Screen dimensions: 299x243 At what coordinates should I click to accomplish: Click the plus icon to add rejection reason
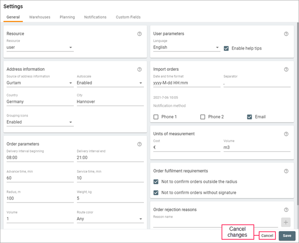click(286, 222)
